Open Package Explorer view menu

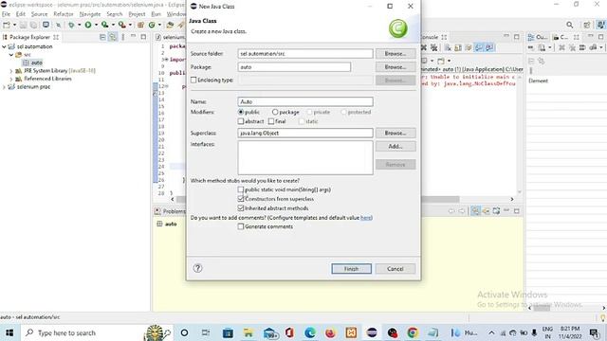tap(123, 37)
